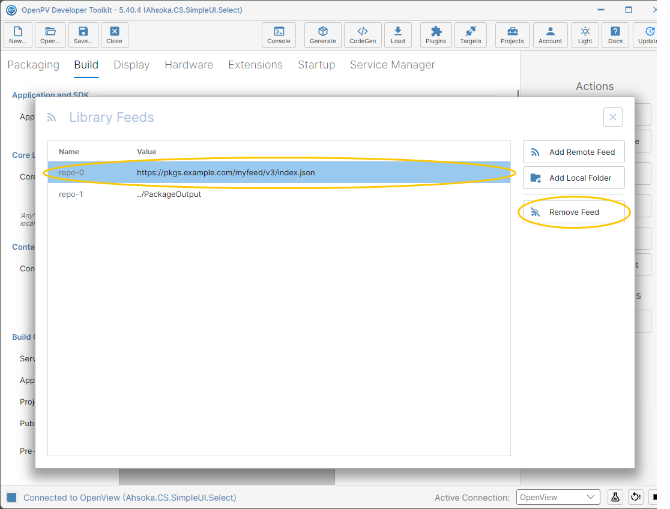
Task: Click the https://pkgs.example.com feed URL
Action: point(226,173)
